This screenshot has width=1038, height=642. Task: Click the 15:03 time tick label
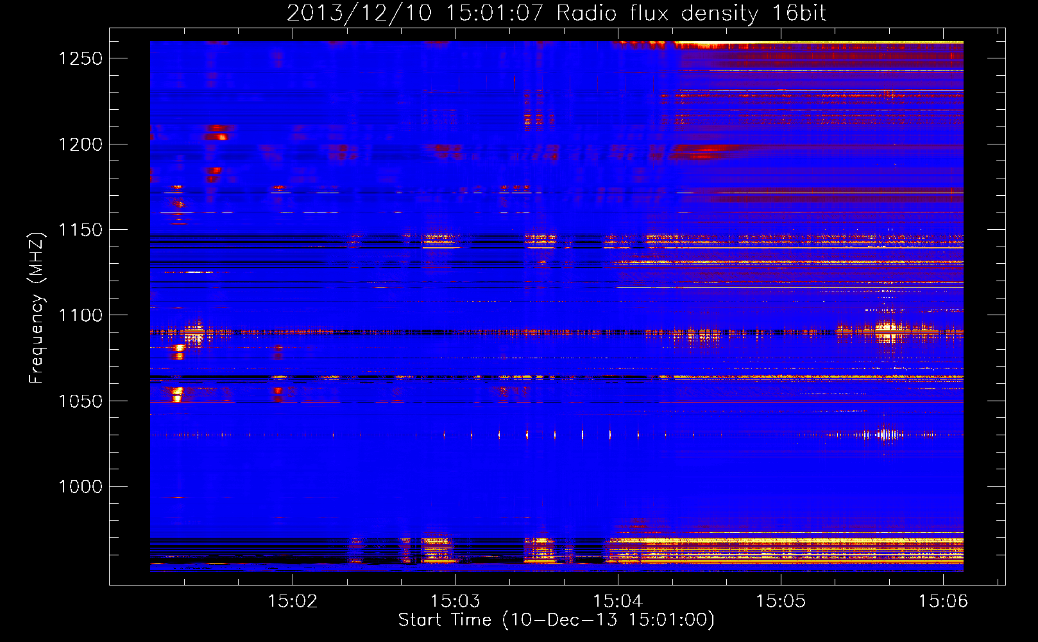[x=455, y=601]
